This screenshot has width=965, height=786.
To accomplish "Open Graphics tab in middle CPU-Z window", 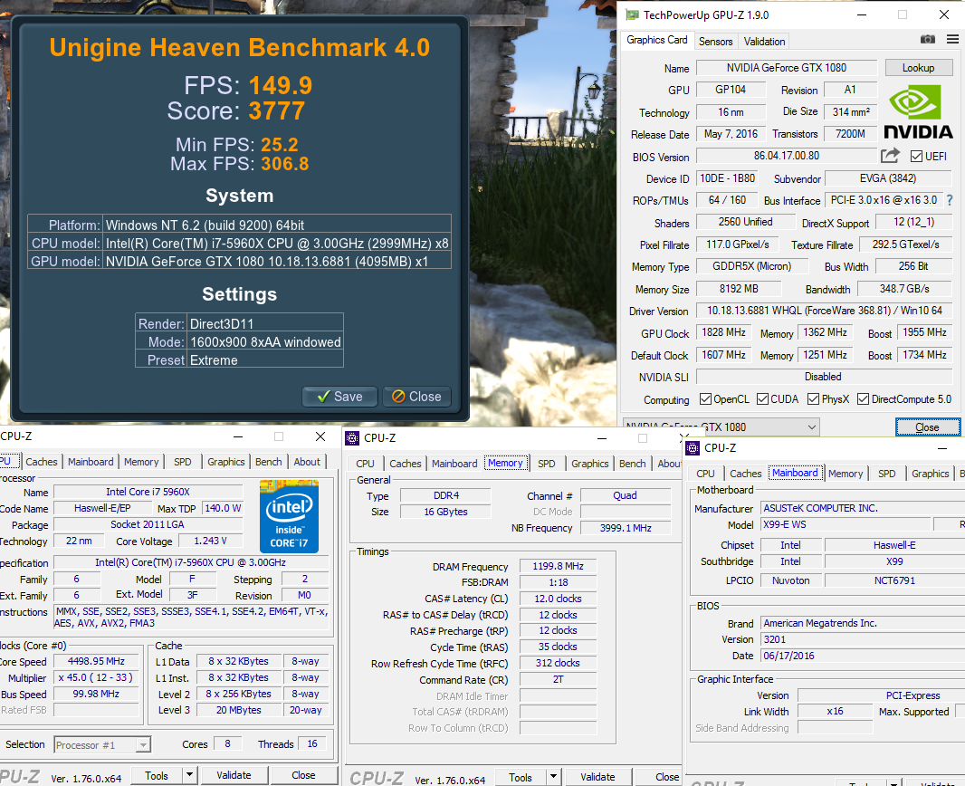I will tap(589, 464).
